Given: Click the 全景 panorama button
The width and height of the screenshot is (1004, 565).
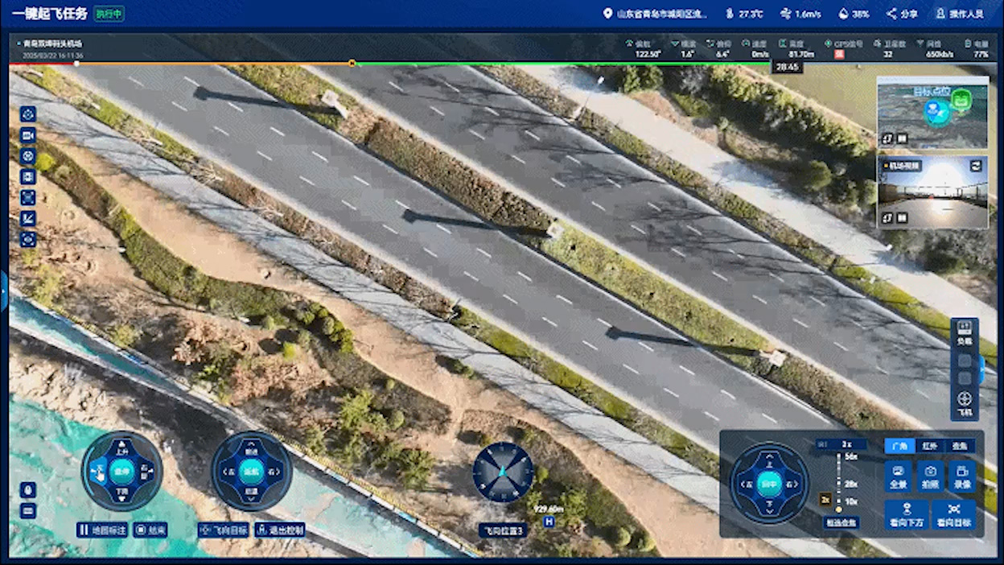Looking at the screenshot, I should point(898,476).
